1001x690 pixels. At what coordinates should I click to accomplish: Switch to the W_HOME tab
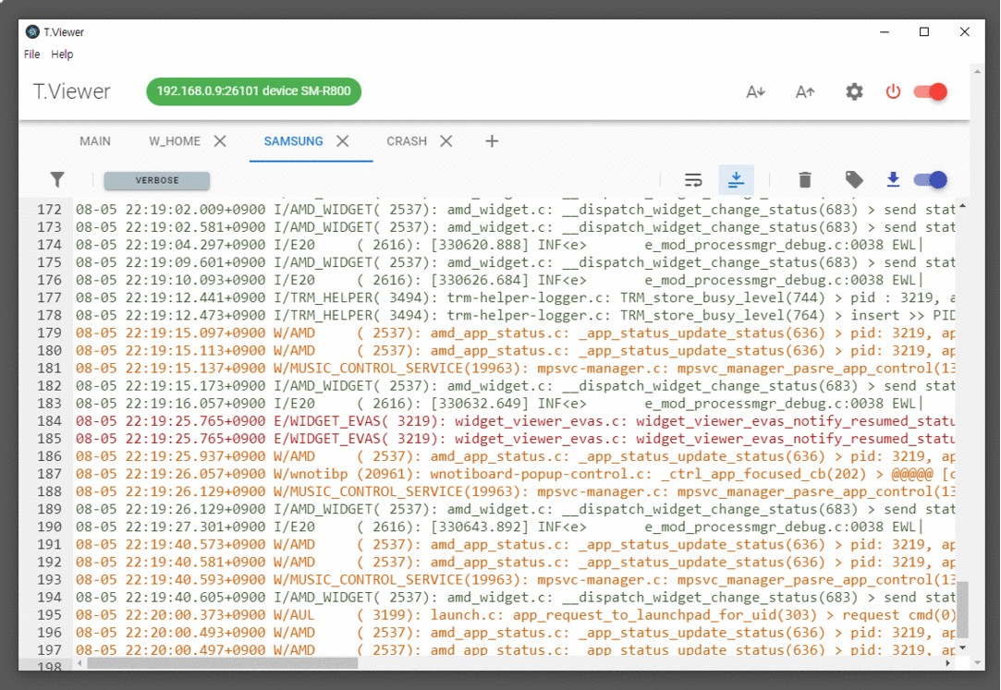(x=175, y=141)
